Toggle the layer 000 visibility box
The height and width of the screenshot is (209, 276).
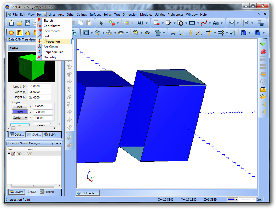[9, 154]
